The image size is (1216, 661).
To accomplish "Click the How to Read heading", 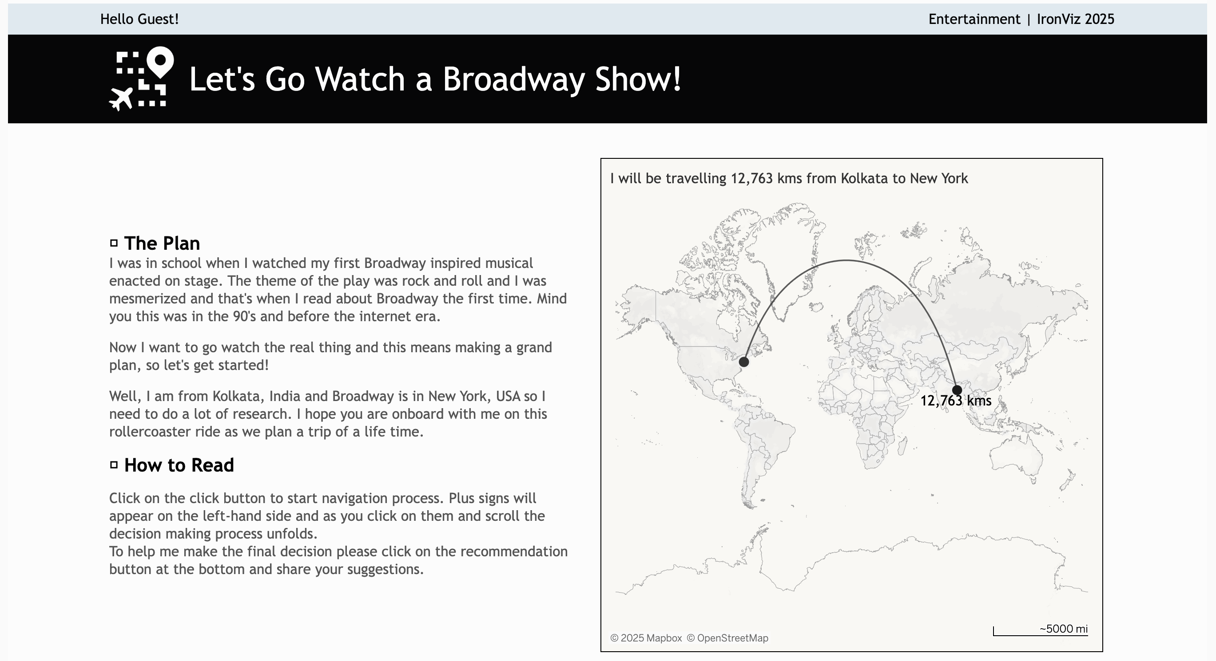I will click(x=179, y=465).
